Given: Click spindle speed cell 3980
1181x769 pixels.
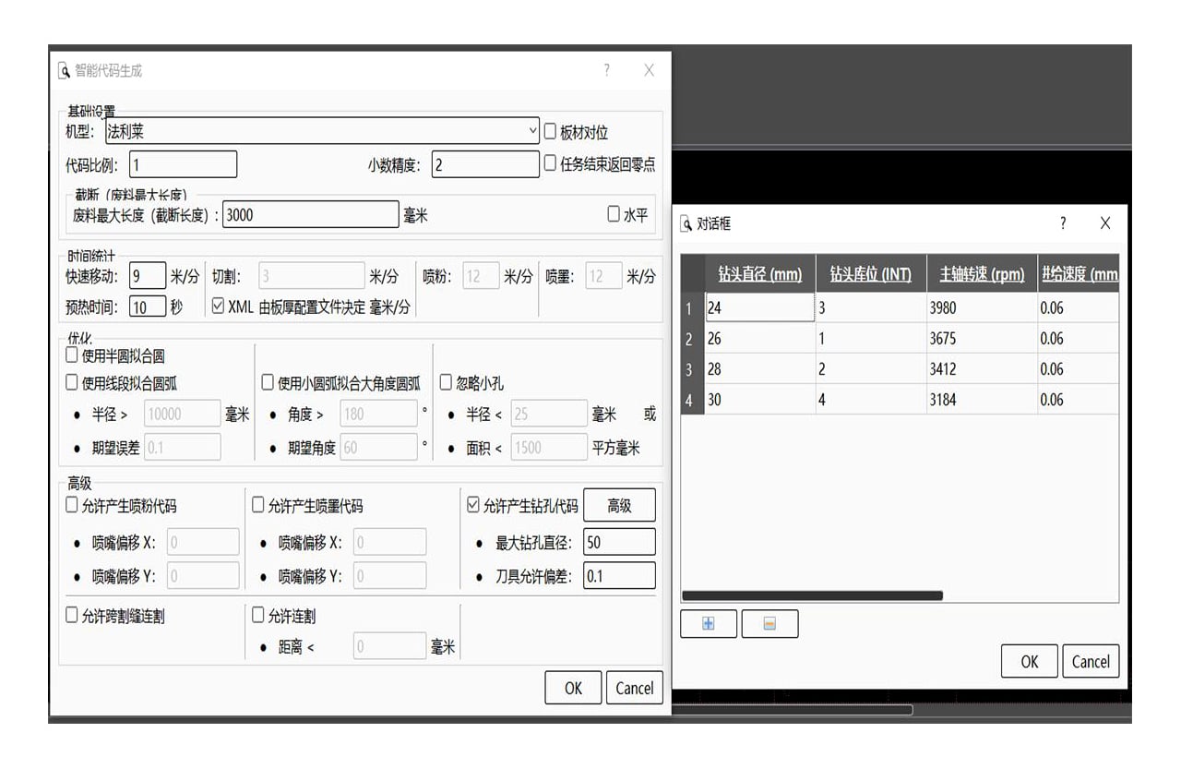Looking at the screenshot, I should coord(982,307).
